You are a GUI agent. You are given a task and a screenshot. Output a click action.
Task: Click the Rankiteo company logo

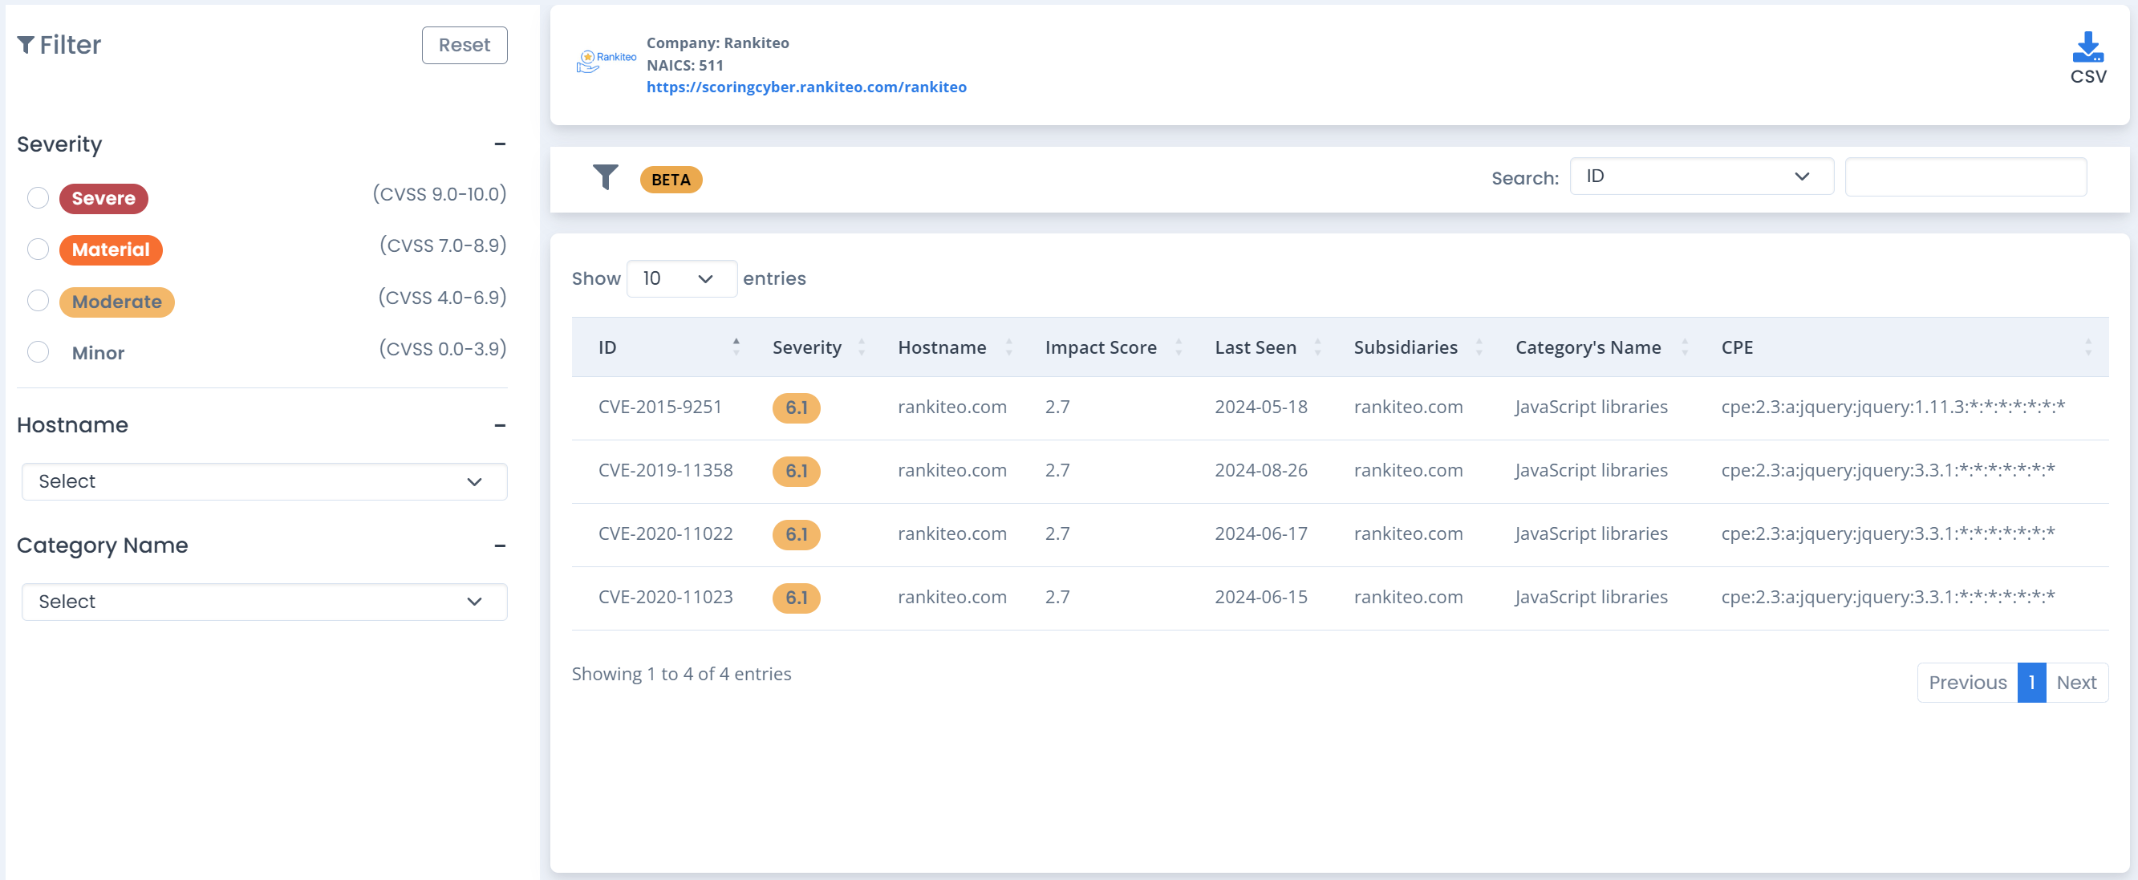pos(606,61)
